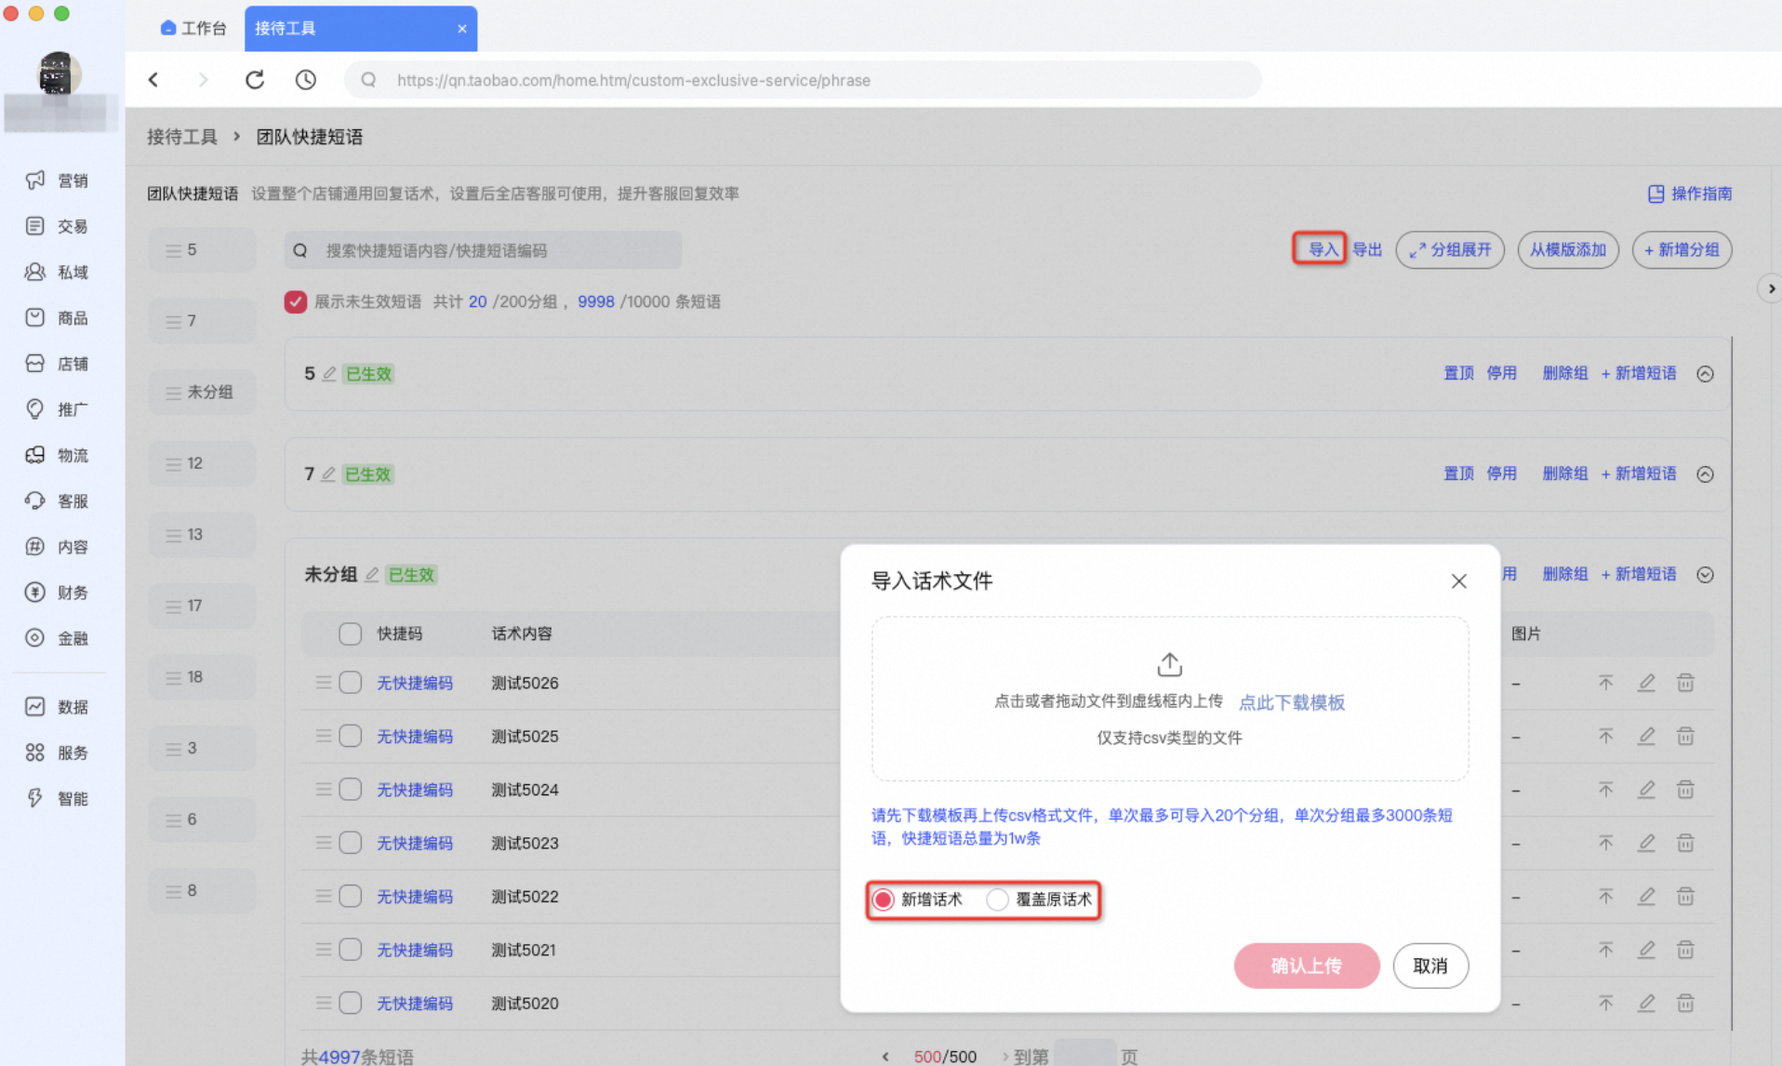Open the 智能 smart sidebar section
1782x1066 pixels.
click(x=58, y=798)
